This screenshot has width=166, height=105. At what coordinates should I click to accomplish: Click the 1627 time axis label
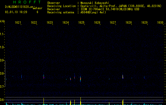tap(113, 23)
